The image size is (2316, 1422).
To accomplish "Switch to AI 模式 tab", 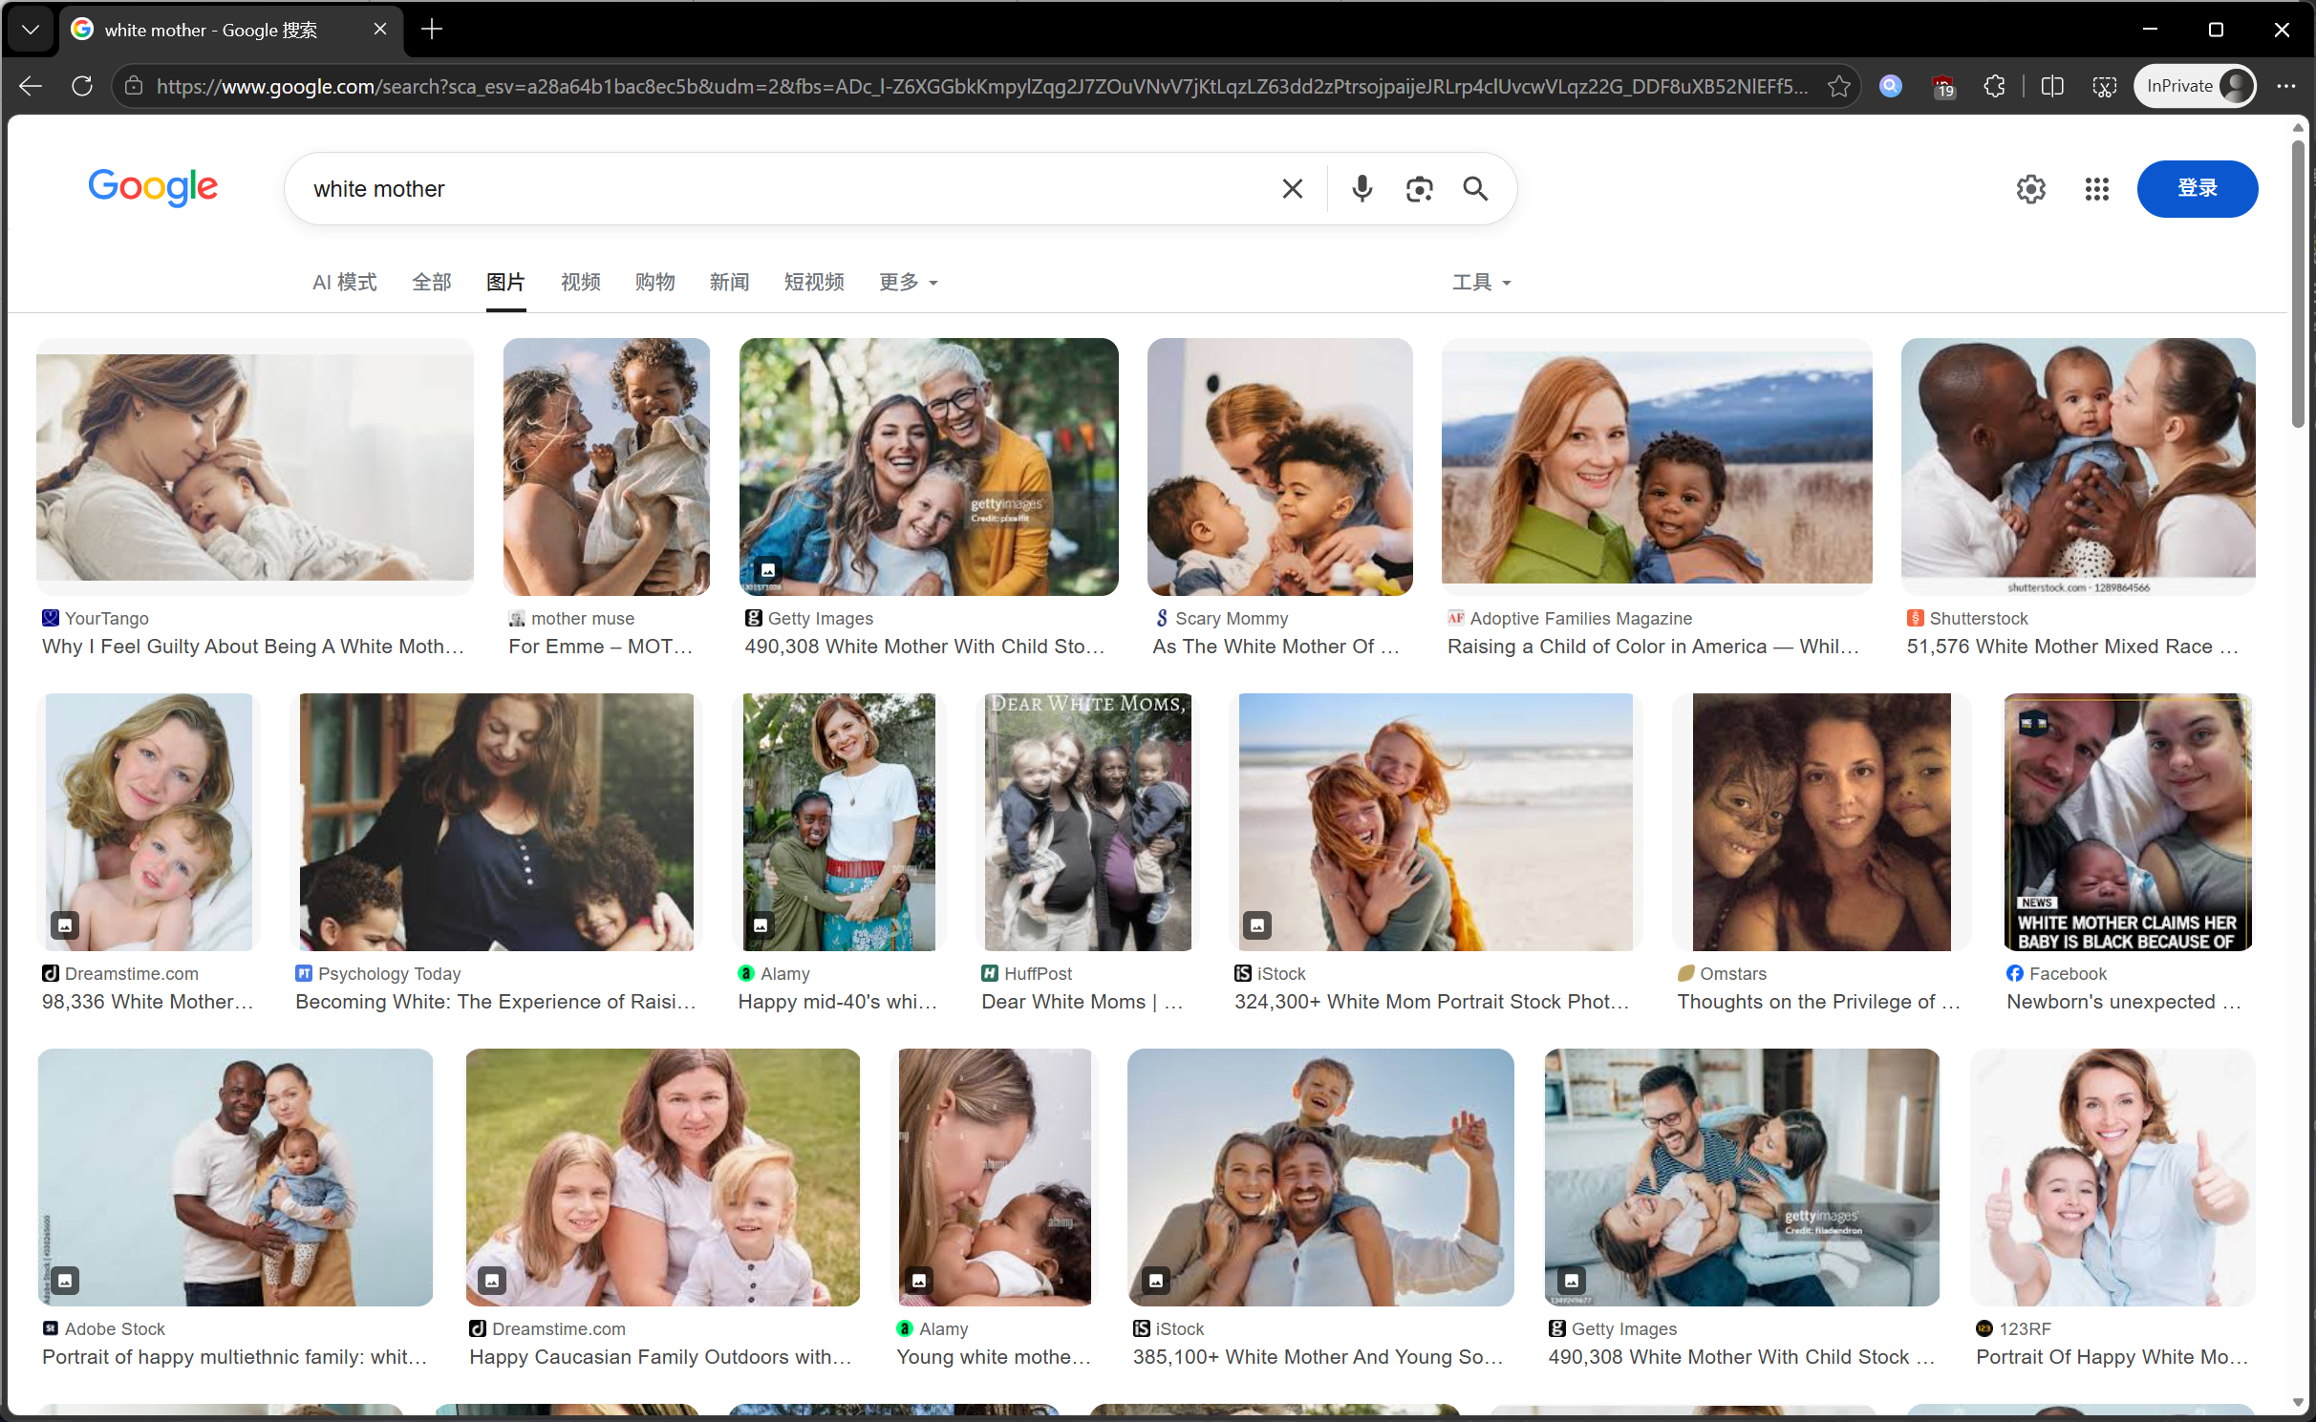I will click(344, 282).
